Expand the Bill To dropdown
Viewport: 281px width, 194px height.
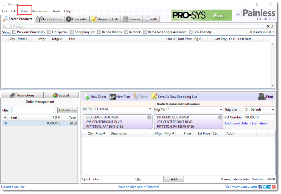(150, 110)
